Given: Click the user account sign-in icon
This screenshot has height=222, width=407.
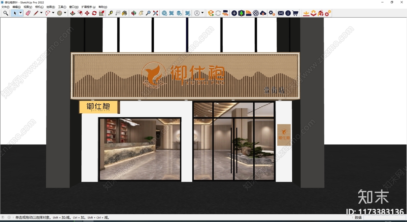Looking at the screenshot, I should click(197, 13).
